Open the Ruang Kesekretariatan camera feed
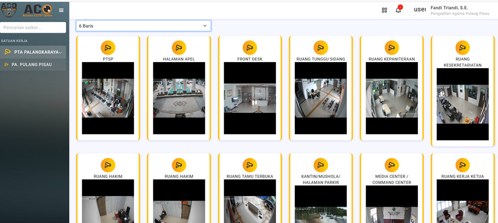This screenshot has height=223, width=498. (463, 104)
